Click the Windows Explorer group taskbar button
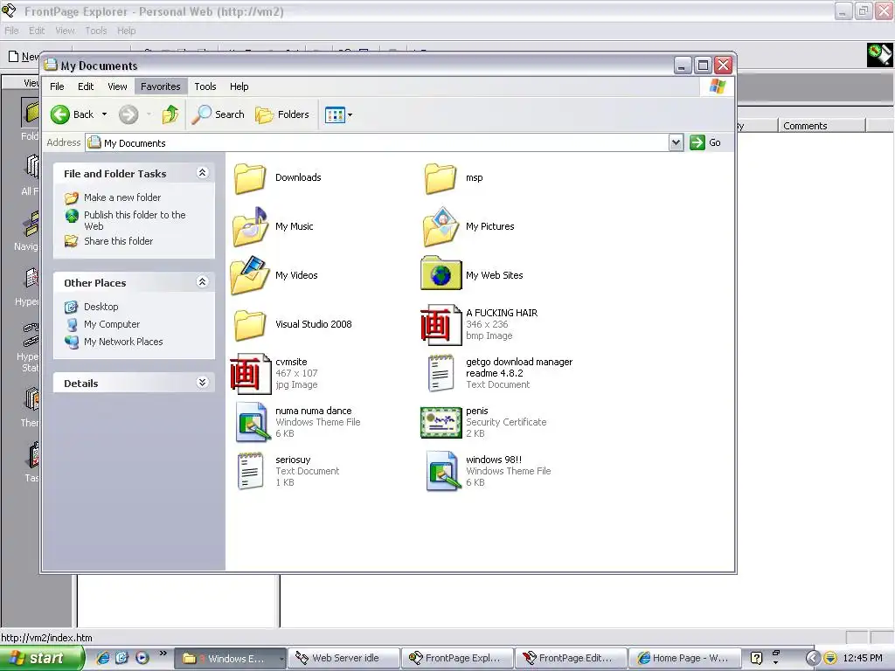Viewport: 895px width, 671px height. pyautogui.click(x=230, y=659)
